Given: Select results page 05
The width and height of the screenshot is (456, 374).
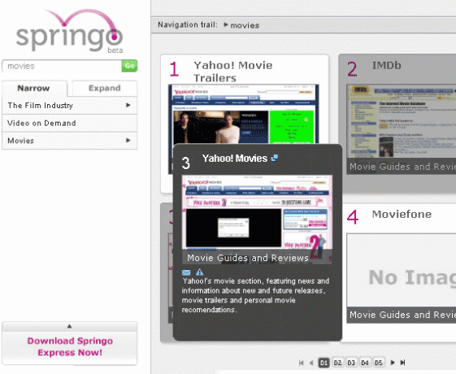Looking at the screenshot, I should 378,363.
